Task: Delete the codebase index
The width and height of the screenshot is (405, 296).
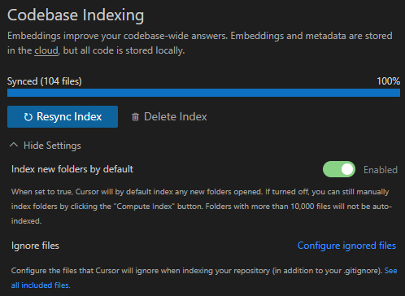Action: point(169,117)
